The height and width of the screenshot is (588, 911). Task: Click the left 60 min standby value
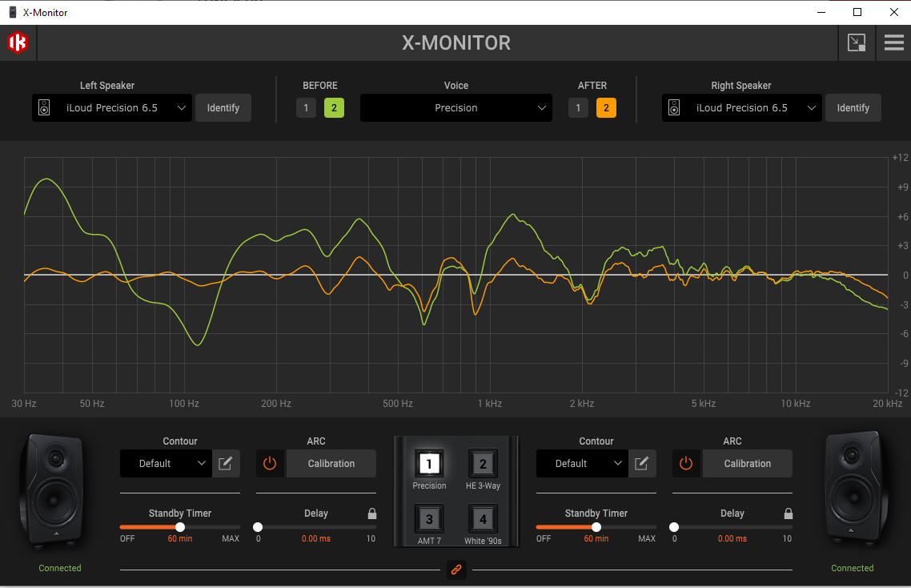180,538
